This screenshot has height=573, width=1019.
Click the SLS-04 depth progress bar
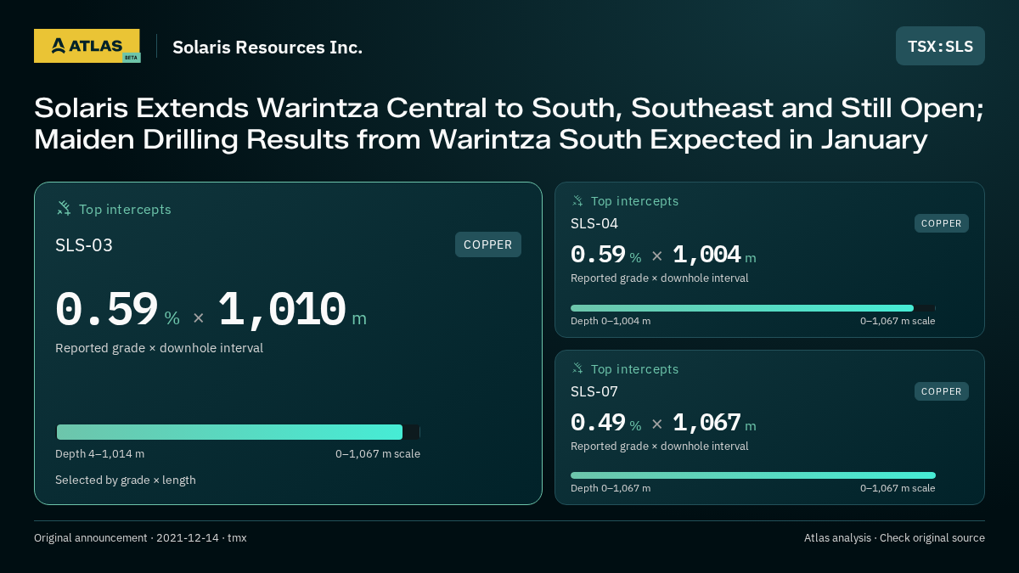coord(753,308)
